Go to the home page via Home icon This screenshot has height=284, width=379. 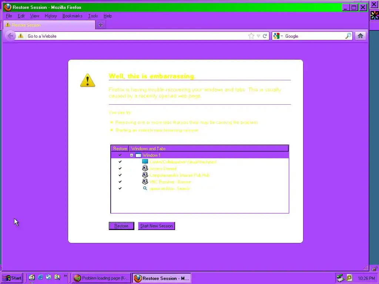(360, 36)
